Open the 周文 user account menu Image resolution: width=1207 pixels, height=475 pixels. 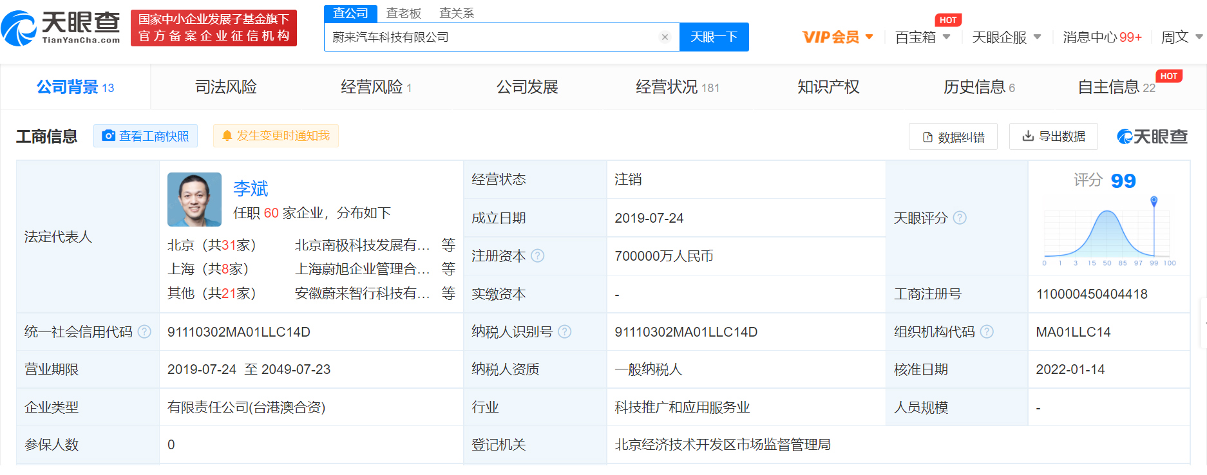(x=1181, y=37)
